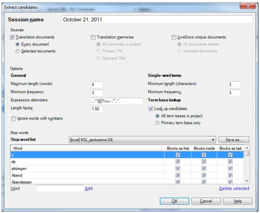Confirm with the OK button

(174, 201)
